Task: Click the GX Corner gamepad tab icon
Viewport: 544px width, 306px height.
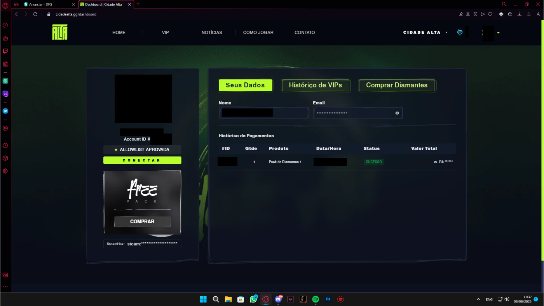Action: (x=16, y=4)
